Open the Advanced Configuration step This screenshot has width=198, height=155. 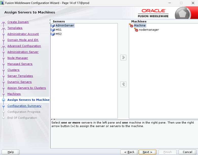tap(24, 46)
